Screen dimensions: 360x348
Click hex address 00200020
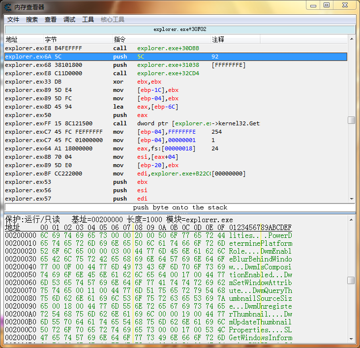[x=21, y=251]
